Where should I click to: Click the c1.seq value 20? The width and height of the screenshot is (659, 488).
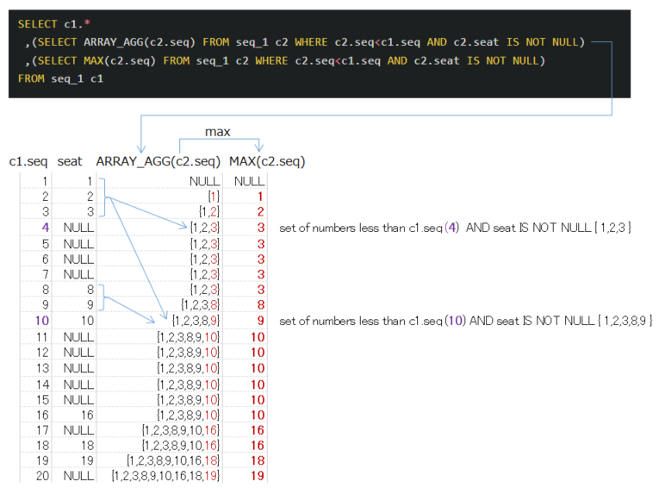(42, 476)
